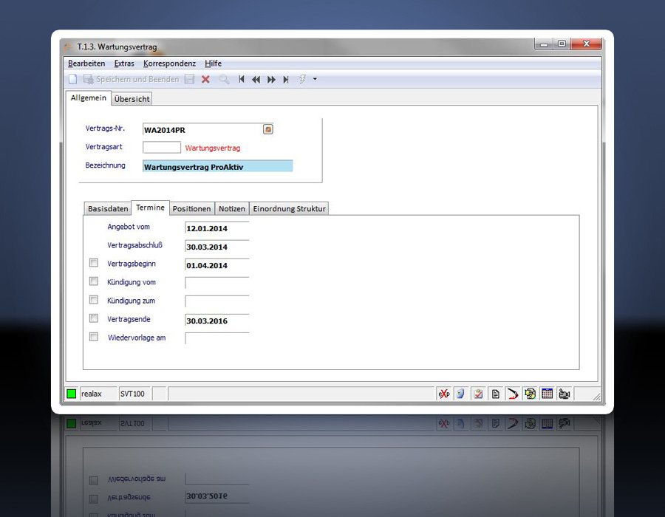Click the red stapler icon in status bar
Viewport: 665px width, 517px height.
[513, 394]
